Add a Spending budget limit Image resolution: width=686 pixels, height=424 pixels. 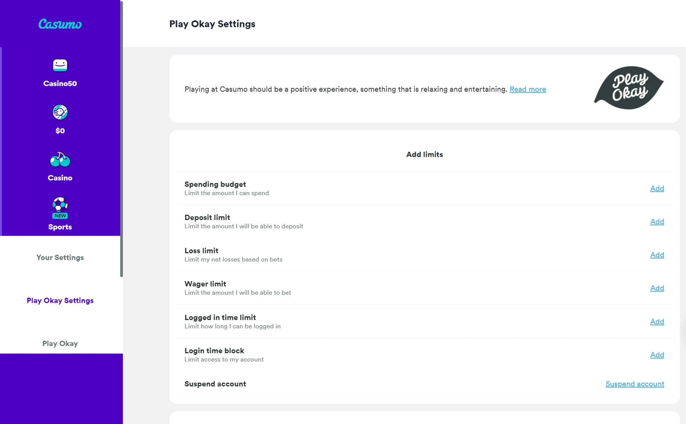click(x=657, y=188)
